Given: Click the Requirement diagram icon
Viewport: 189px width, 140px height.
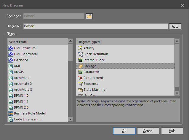Looking at the screenshot, I should pos(80,78).
